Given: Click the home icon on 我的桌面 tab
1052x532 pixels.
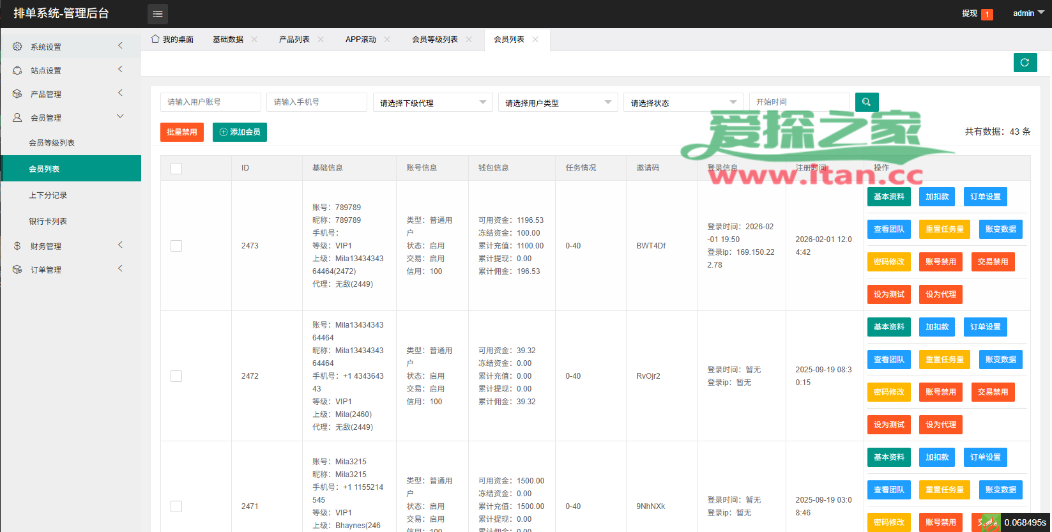Looking at the screenshot, I should [x=155, y=39].
